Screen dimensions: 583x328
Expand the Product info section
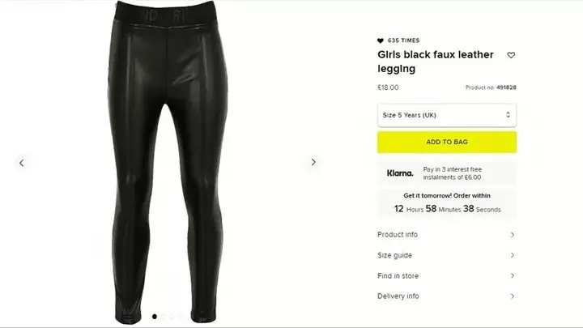click(x=447, y=235)
